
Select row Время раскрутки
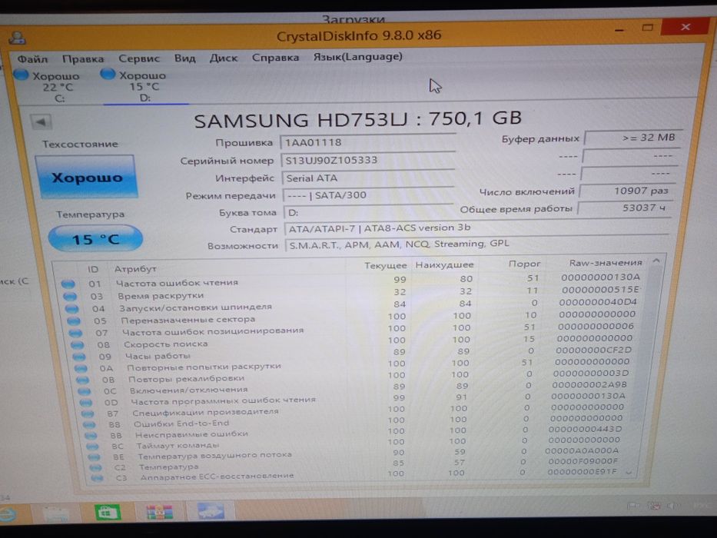(352, 293)
